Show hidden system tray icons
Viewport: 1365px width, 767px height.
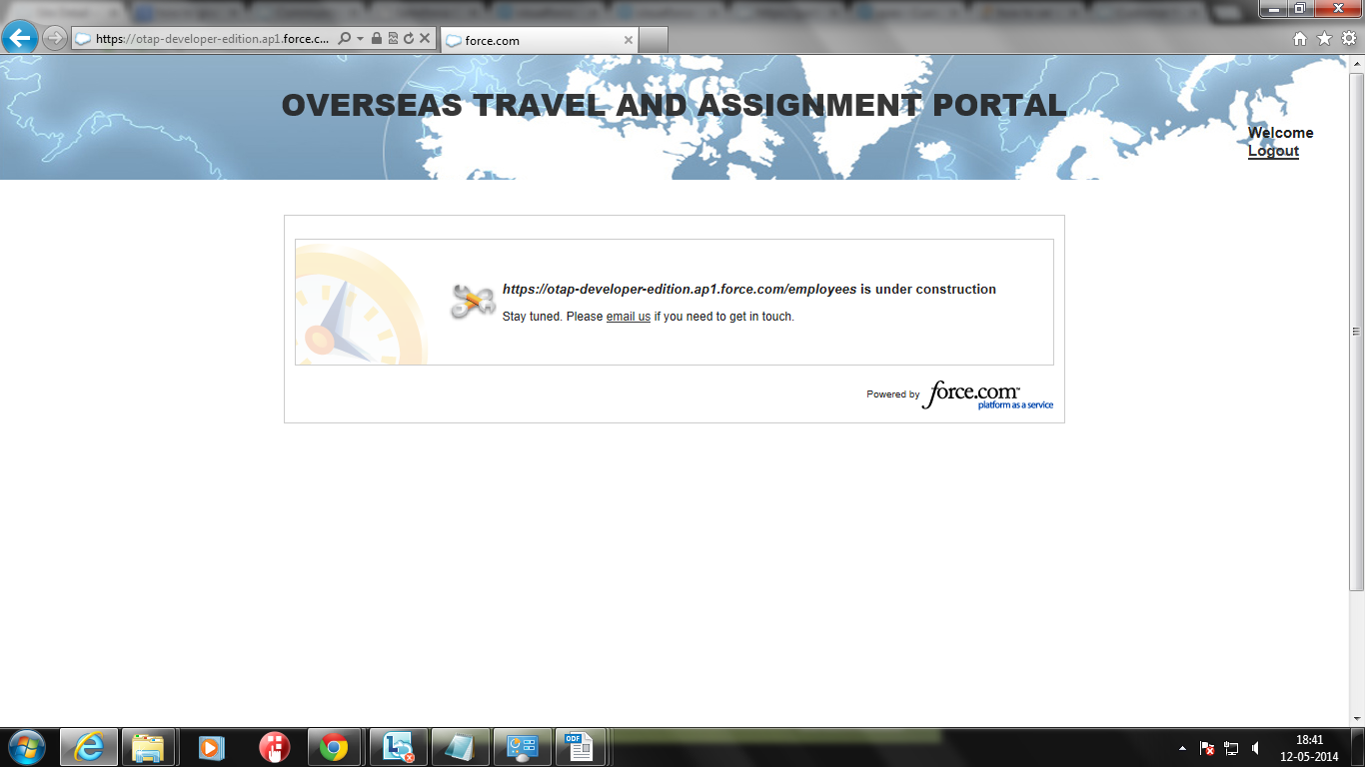click(x=1183, y=748)
